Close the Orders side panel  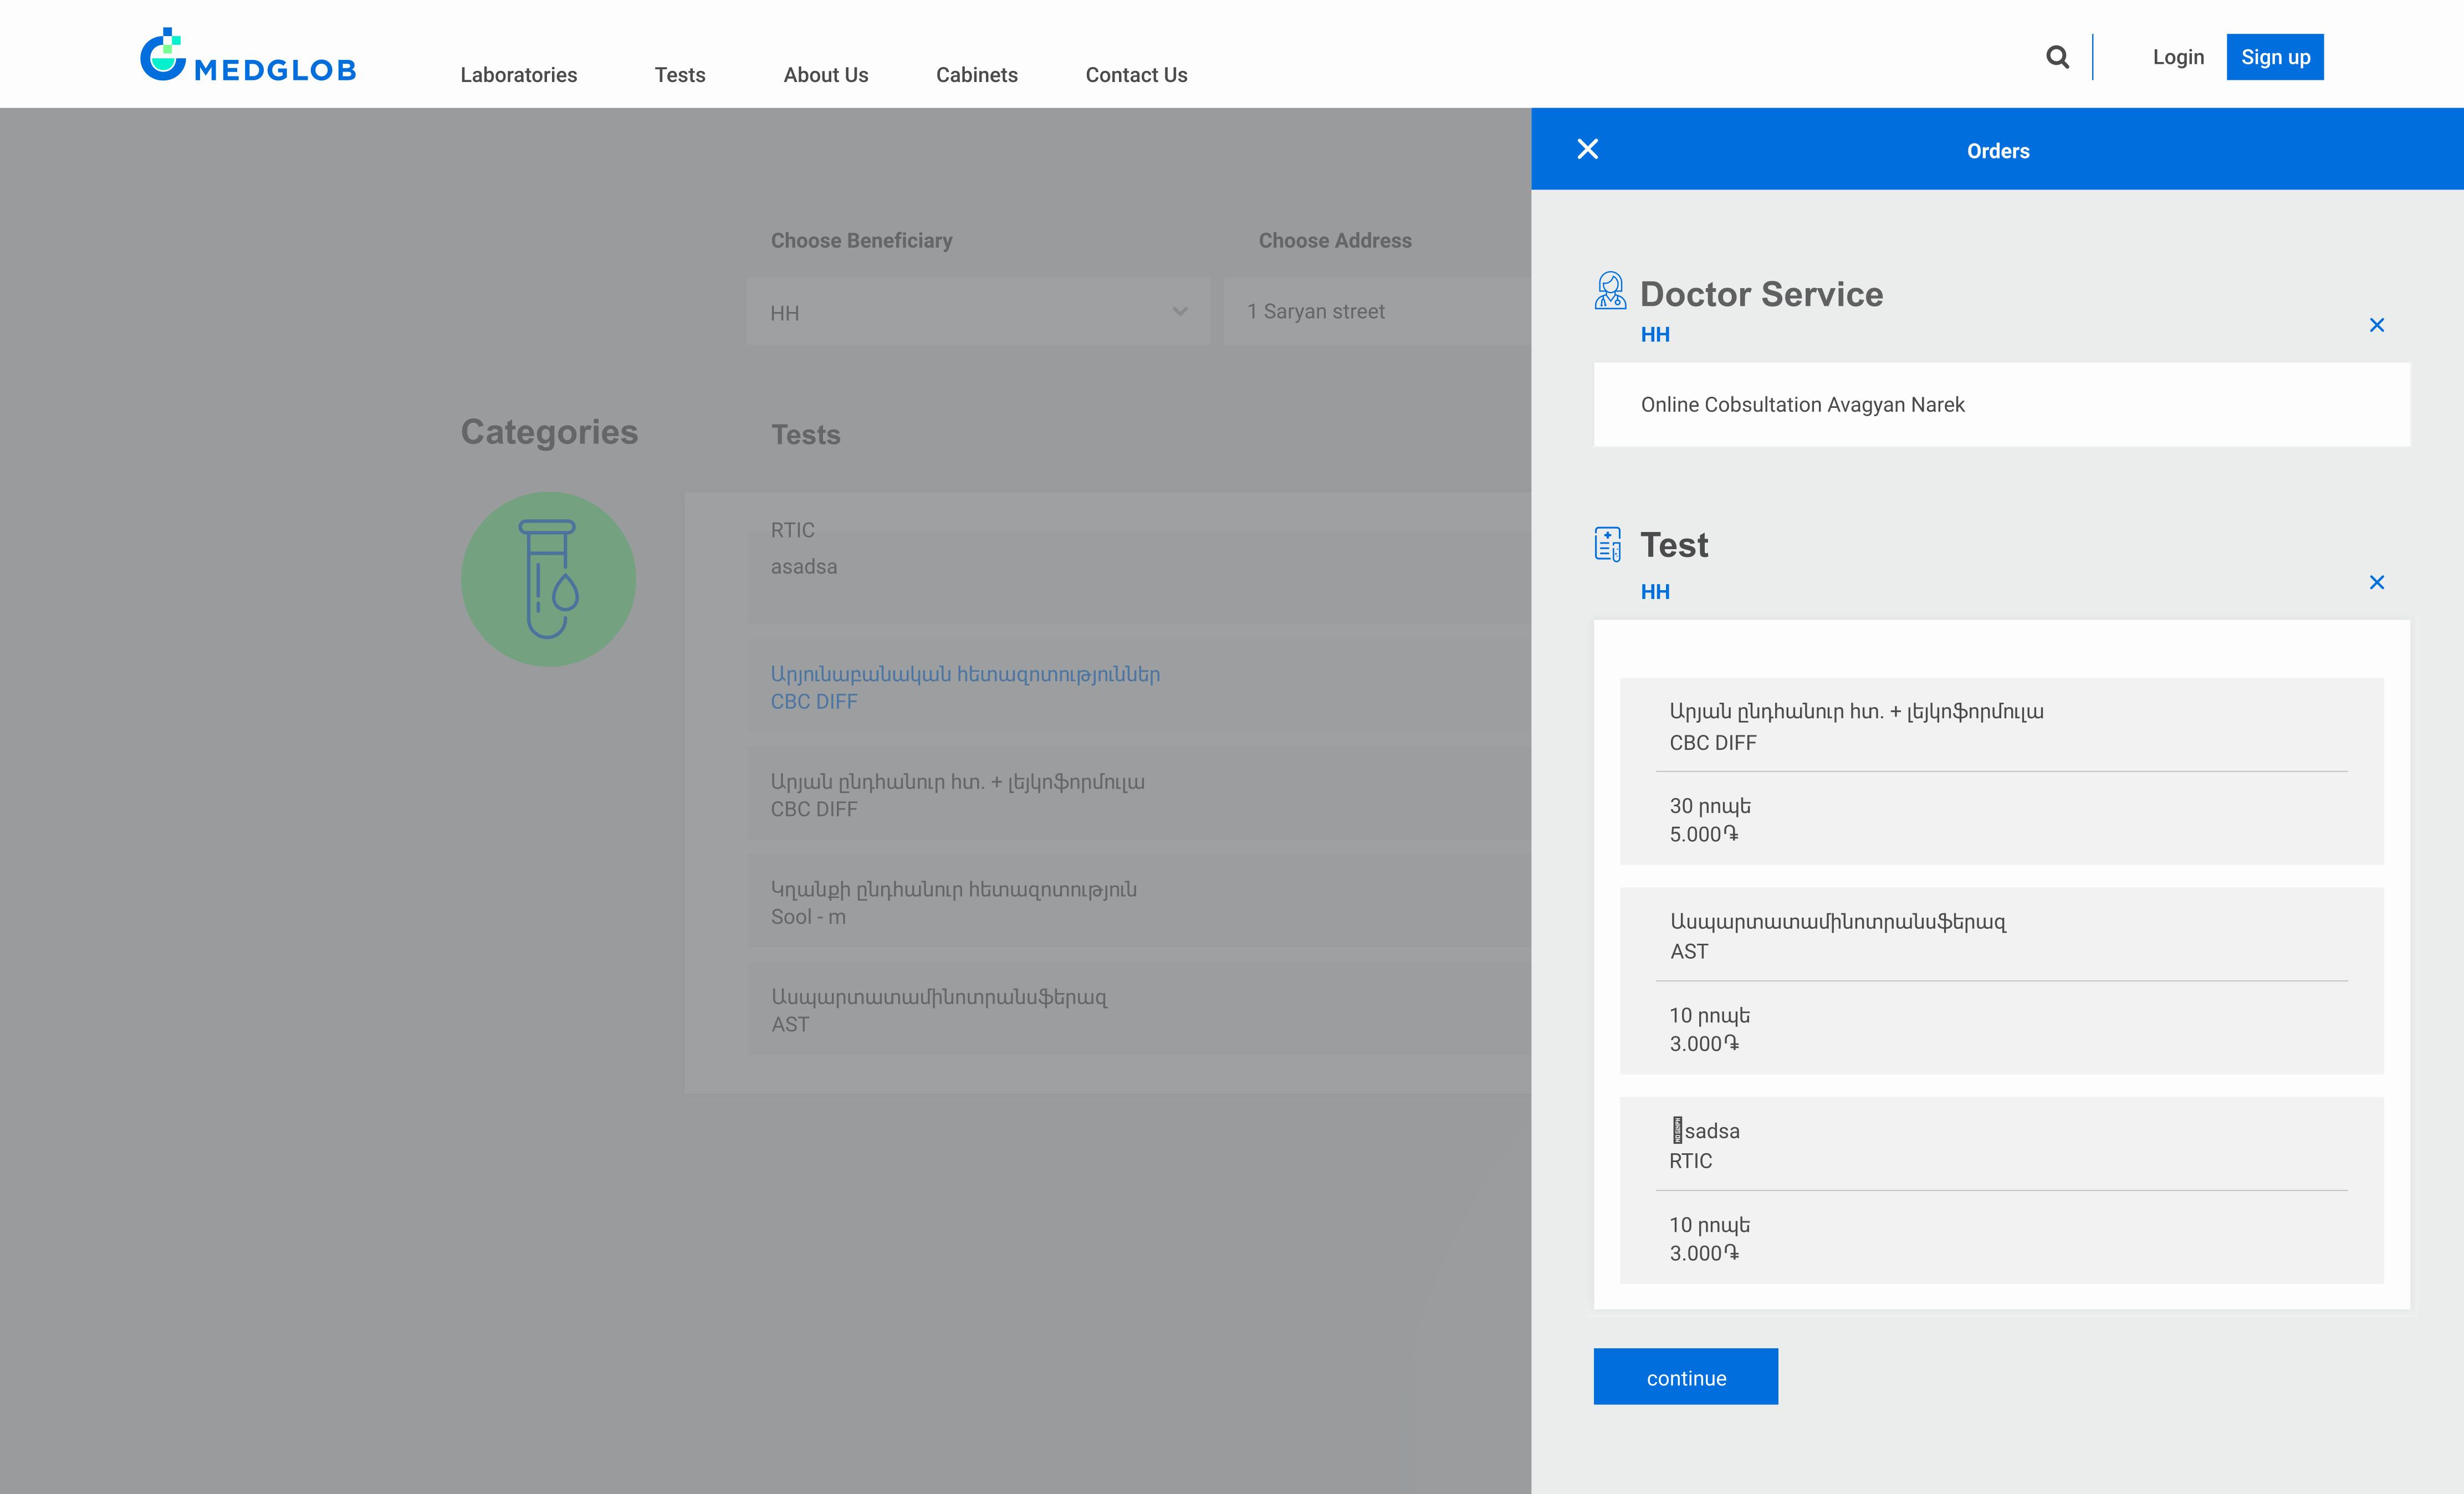click(x=1587, y=149)
